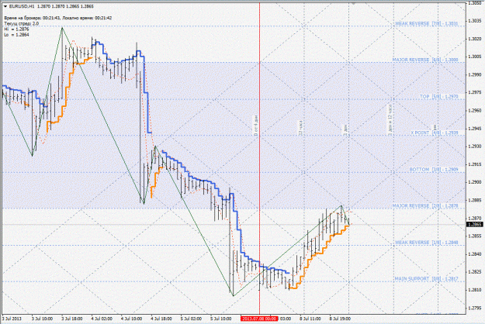Click the 1.3005 price scale value
The height and width of the screenshot is (324, 485).
[474, 57]
